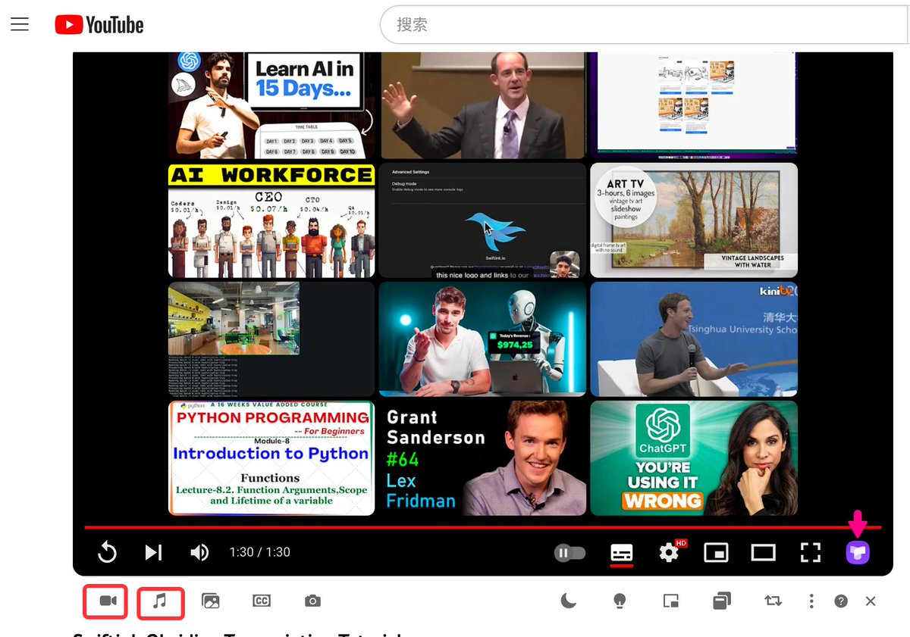Open the Today's Revenue robot thumbnail

[x=482, y=339]
